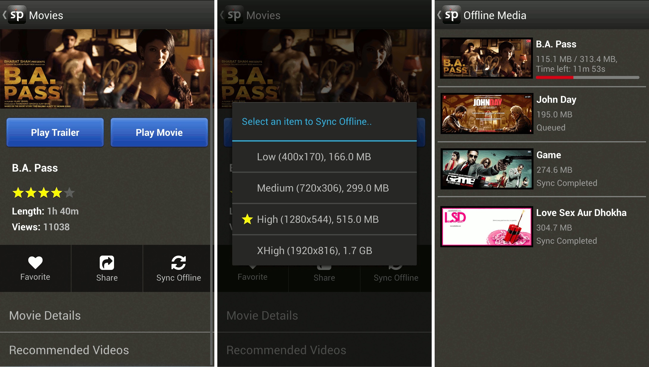Tap 'Sync Completed' under Game
The image size is (649, 367).
click(567, 183)
